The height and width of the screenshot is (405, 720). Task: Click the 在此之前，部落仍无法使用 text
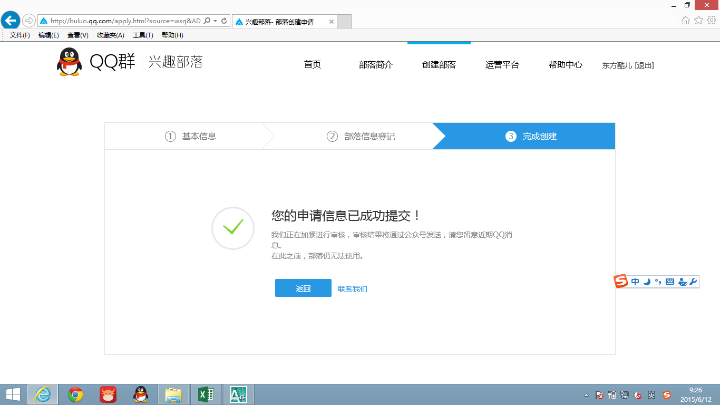tap(318, 256)
